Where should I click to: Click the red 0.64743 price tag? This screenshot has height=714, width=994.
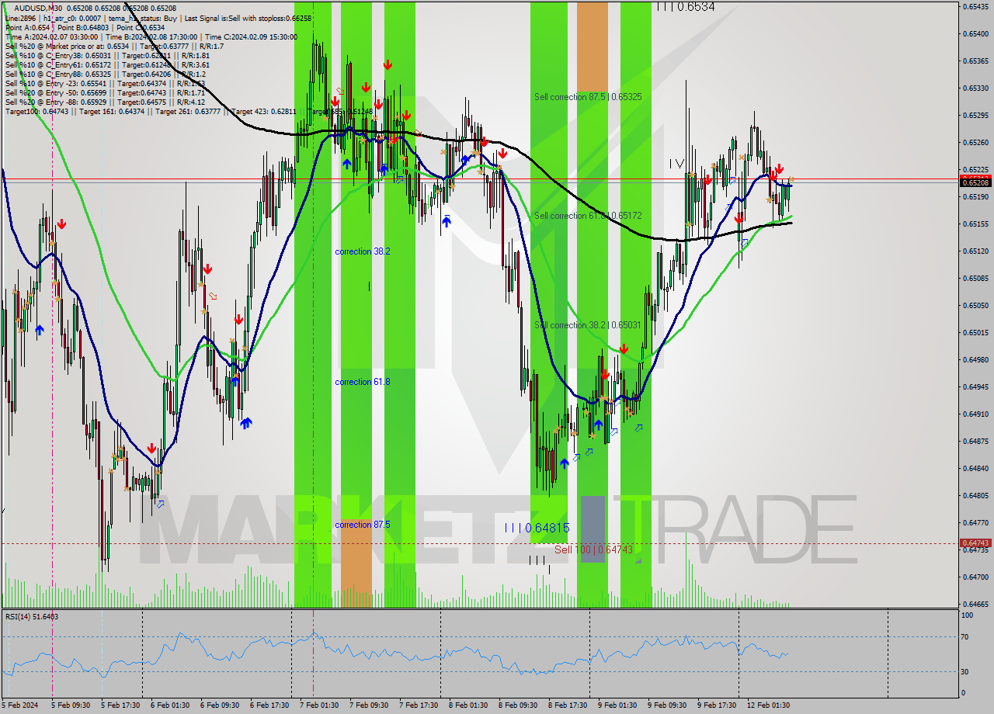[975, 542]
